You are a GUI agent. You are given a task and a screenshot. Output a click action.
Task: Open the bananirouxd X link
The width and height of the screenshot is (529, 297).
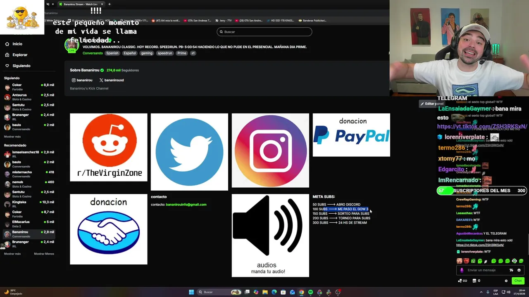pos(112,80)
